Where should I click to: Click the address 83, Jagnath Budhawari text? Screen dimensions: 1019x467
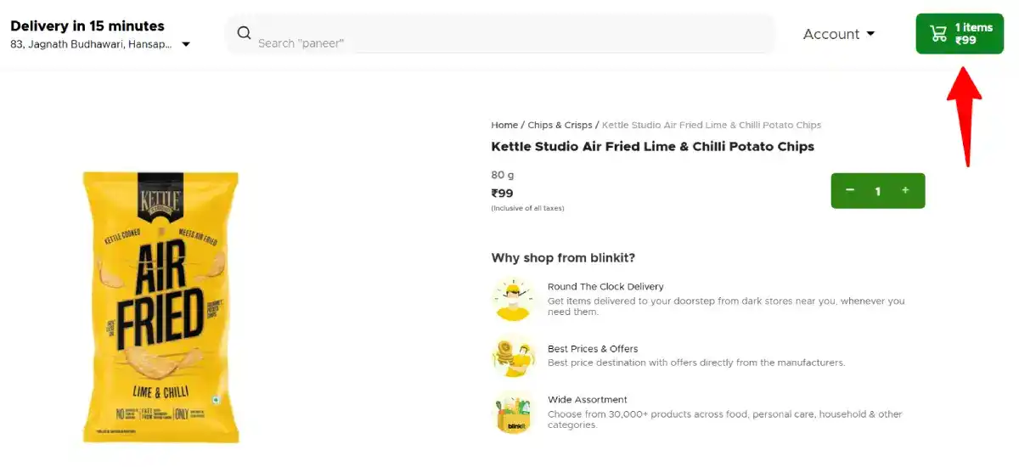91,44
